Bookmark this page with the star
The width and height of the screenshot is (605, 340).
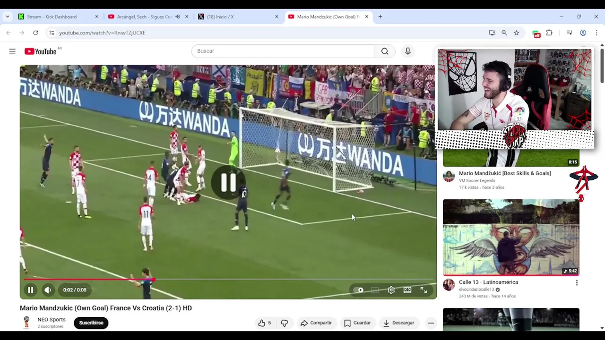pyautogui.click(x=517, y=33)
